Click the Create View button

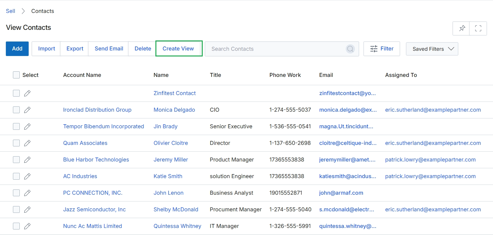click(x=178, y=49)
